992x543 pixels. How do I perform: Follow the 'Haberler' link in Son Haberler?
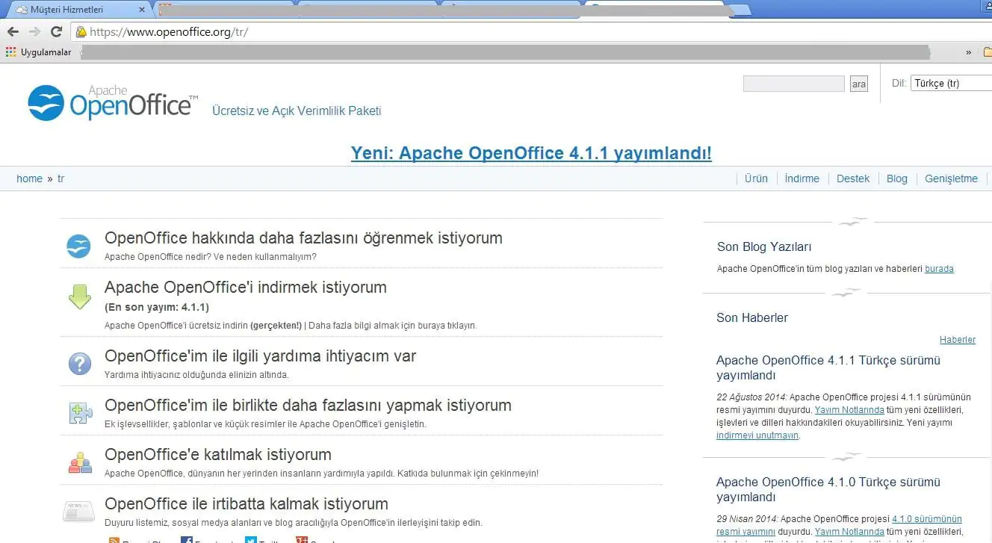click(x=957, y=340)
